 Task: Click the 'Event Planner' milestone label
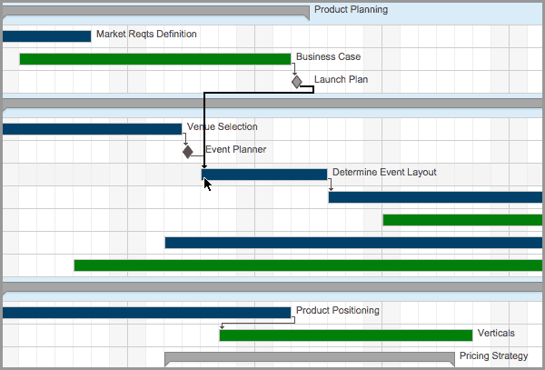pos(235,150)
